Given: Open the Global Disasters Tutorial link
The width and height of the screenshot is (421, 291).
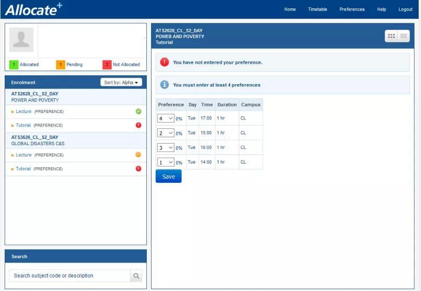Looking at the screenshot, I should tap(23, 169).
